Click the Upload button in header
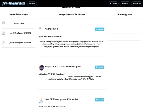This screenshot has height=107, width=143. click(113, 4)
